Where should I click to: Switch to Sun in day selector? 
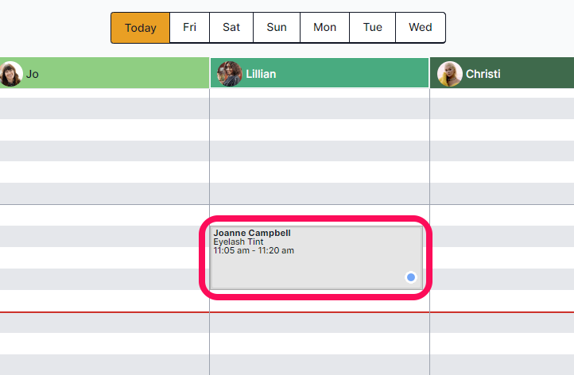277,28
